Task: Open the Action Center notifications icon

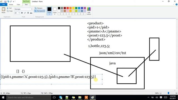Action: point(161,97)
